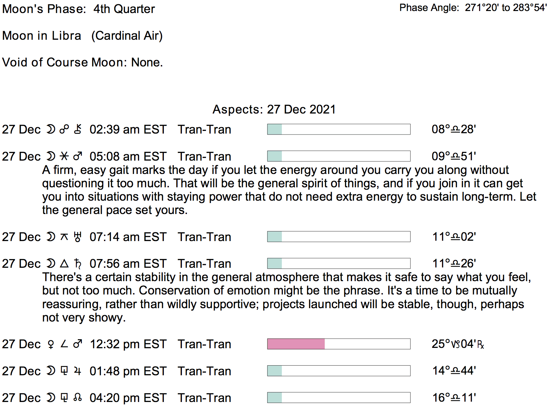Click the quincunx symbol in the 07:14 am row
Image resolution: width=553 pixels, height=412 pixels.
(64, 237)
